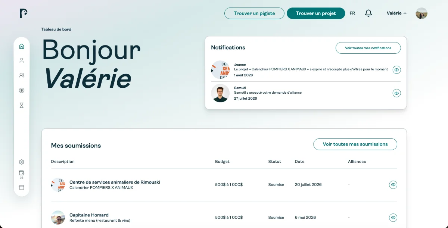Image resolution: width=448 pixels, height=228 pixels.
Task: Switch language using the FR selector
Action: 352,13
